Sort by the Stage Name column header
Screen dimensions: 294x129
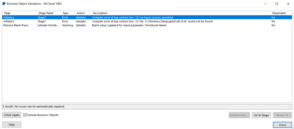(48, 13)
